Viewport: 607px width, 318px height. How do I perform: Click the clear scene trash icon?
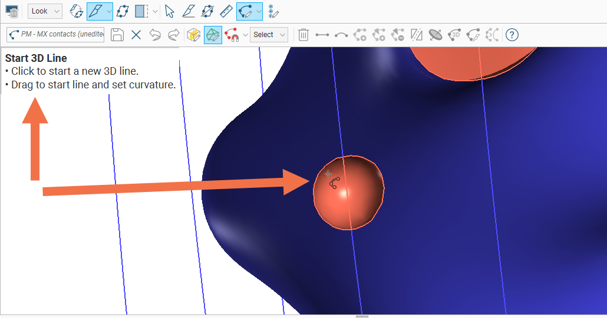[12, 11]
